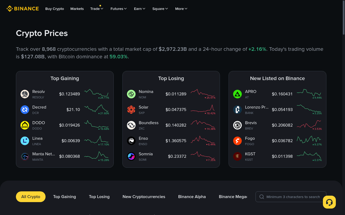Screen dimensions: 345x215
Task: Open the Lorenzo Protocol name link
Action: click(x=257, y=107)
